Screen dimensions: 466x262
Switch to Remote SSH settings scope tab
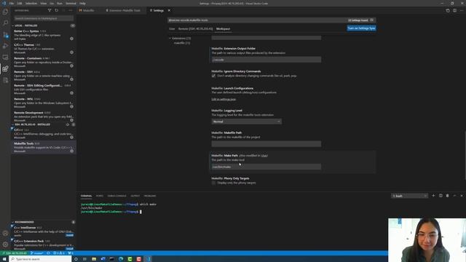tap(195, 29)
